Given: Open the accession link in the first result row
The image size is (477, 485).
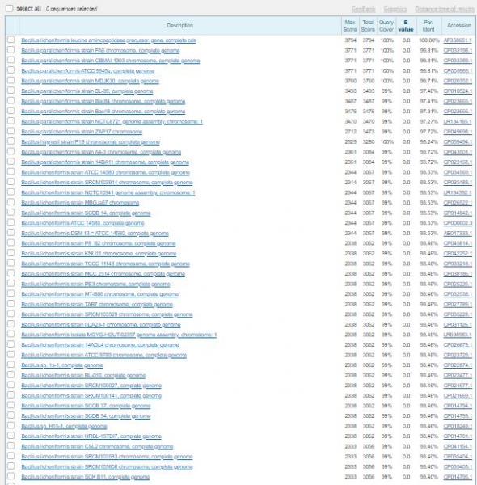Looking at the screenshot, I should click(x=458, y=40).
